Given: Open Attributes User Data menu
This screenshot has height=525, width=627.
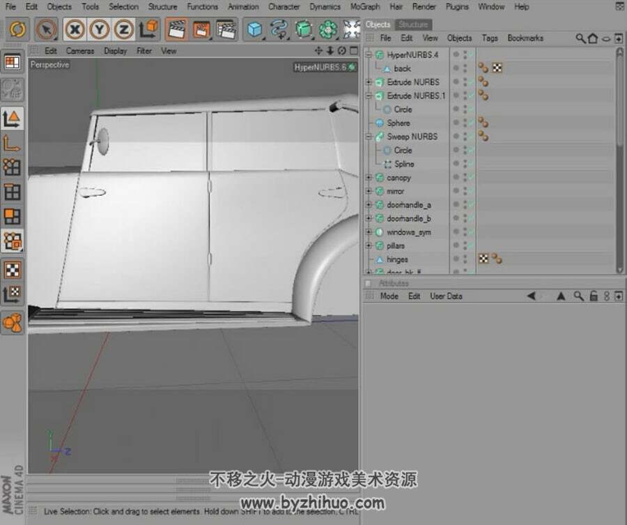Looking at the screenshot, I should (446, 296).
